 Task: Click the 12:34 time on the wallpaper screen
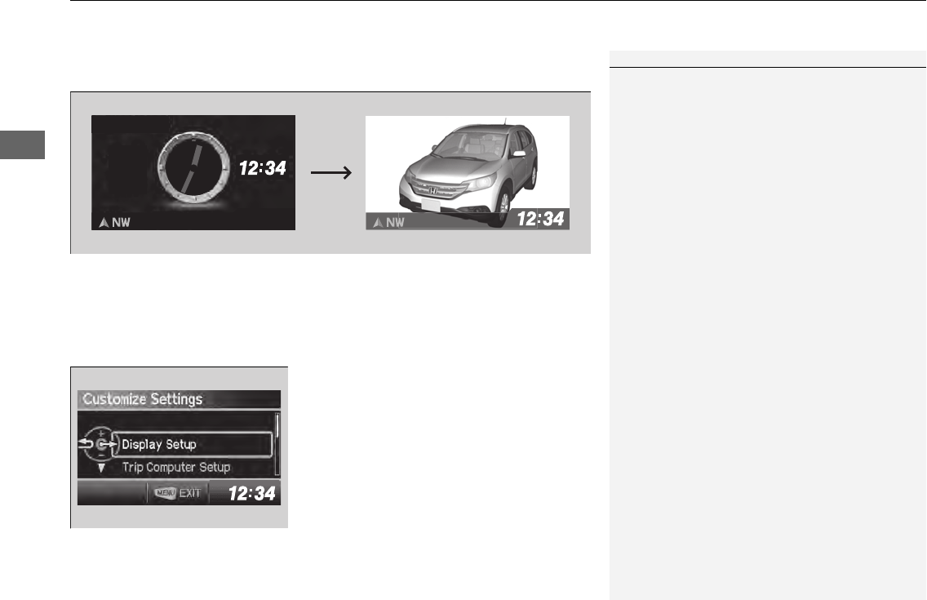pos(540,220)
